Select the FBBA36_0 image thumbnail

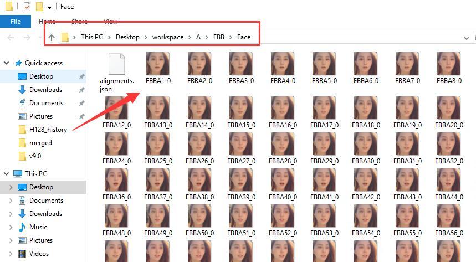coord(116,179)
